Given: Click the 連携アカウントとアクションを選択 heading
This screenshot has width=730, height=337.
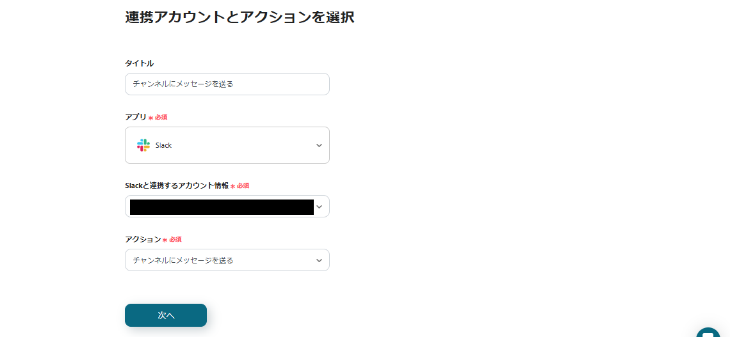Looking at the screenshot, I should tap(239, 17).
